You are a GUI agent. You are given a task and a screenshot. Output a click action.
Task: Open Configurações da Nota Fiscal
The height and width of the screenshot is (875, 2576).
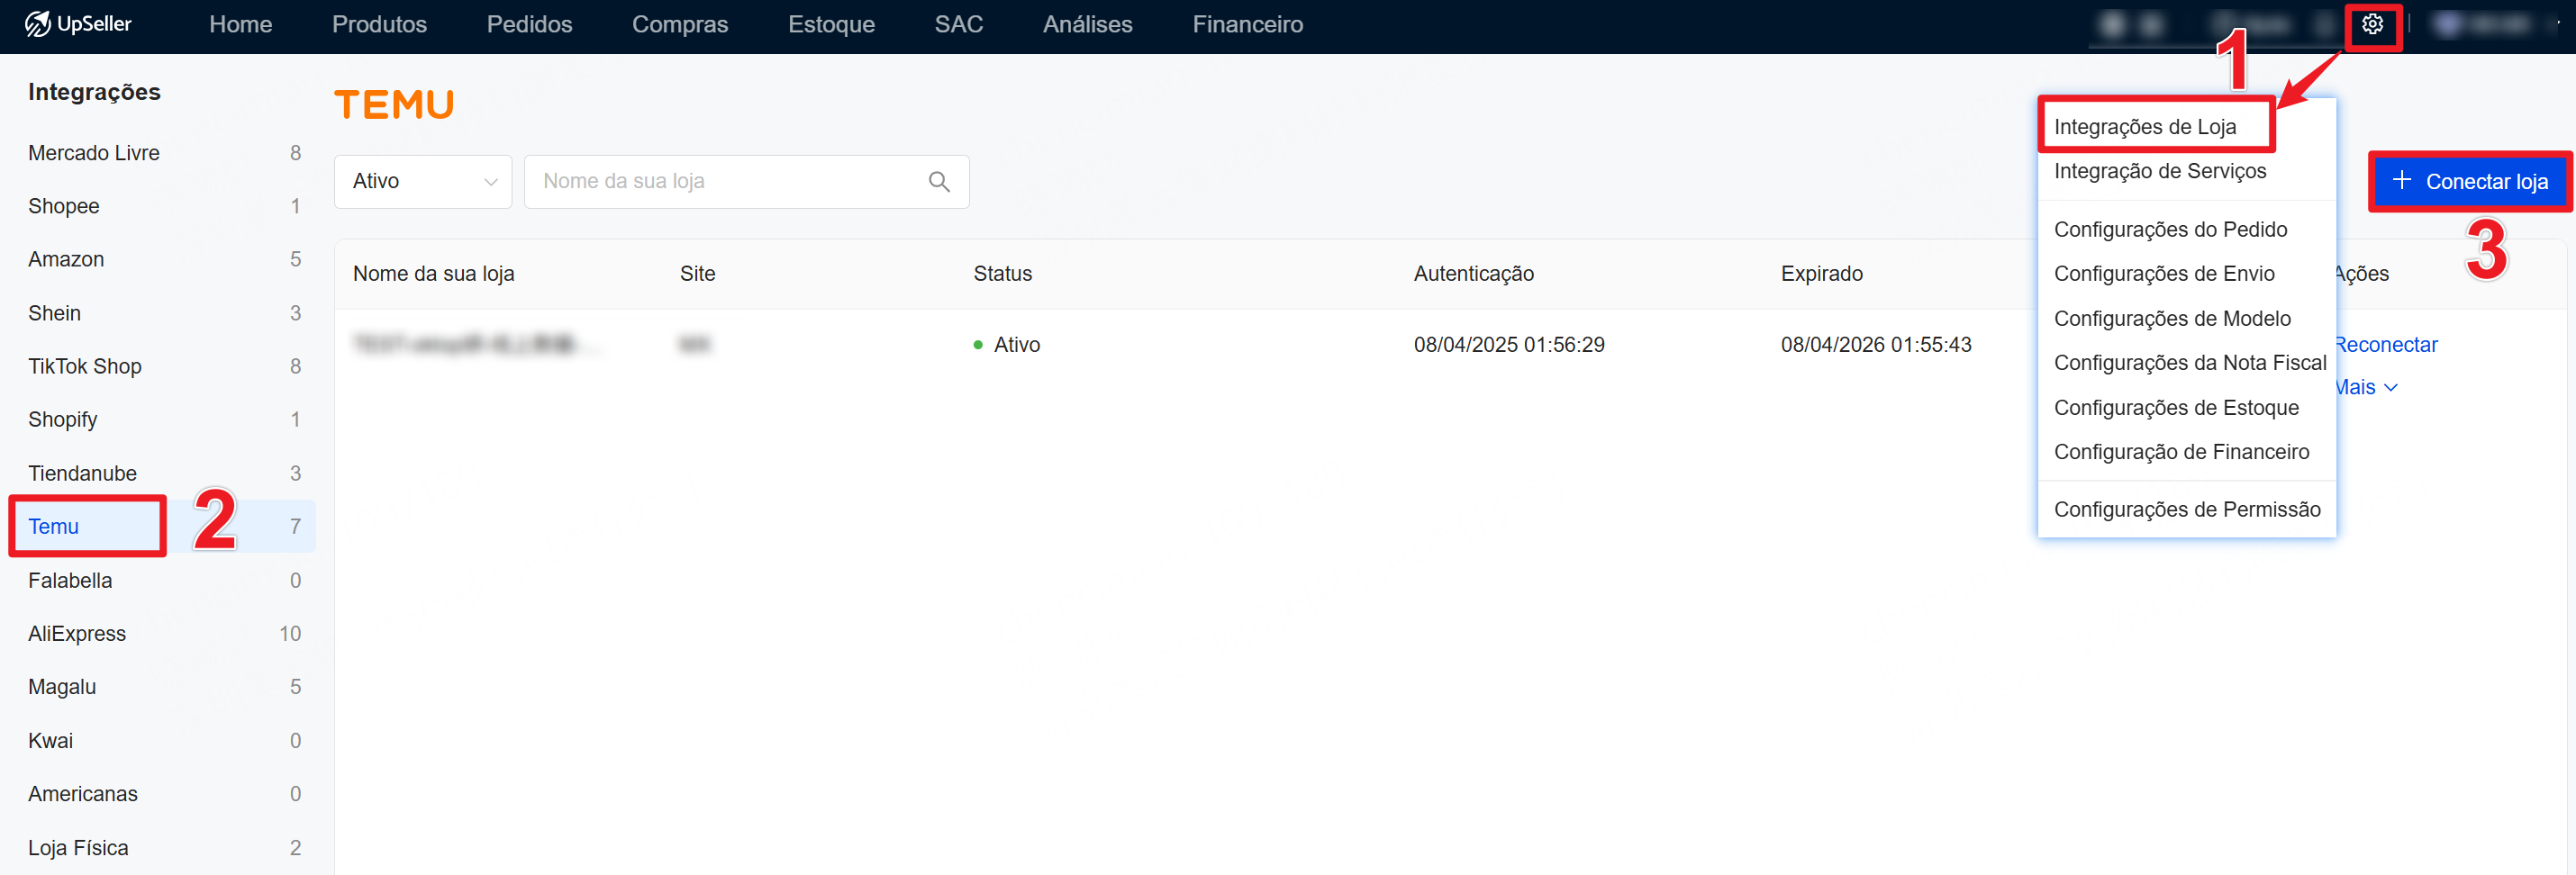[x=2189, y=363]
